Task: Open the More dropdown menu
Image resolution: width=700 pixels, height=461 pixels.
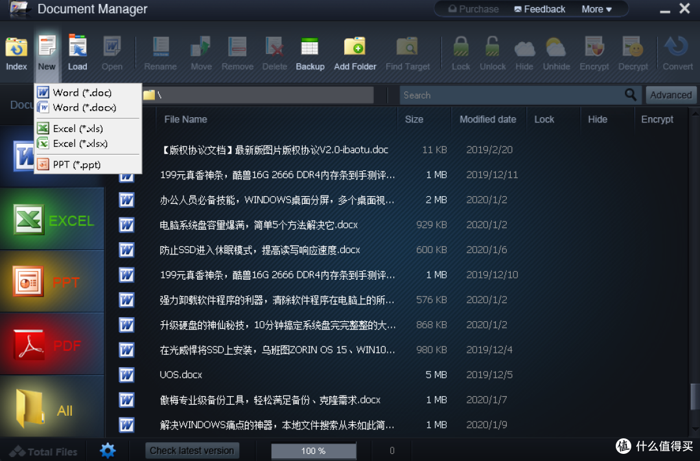Action: pyautogui.click(x=596, y=9)
